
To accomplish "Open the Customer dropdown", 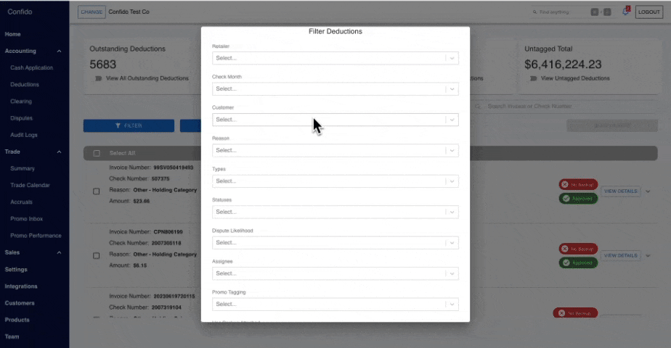I will coord(335,120).
